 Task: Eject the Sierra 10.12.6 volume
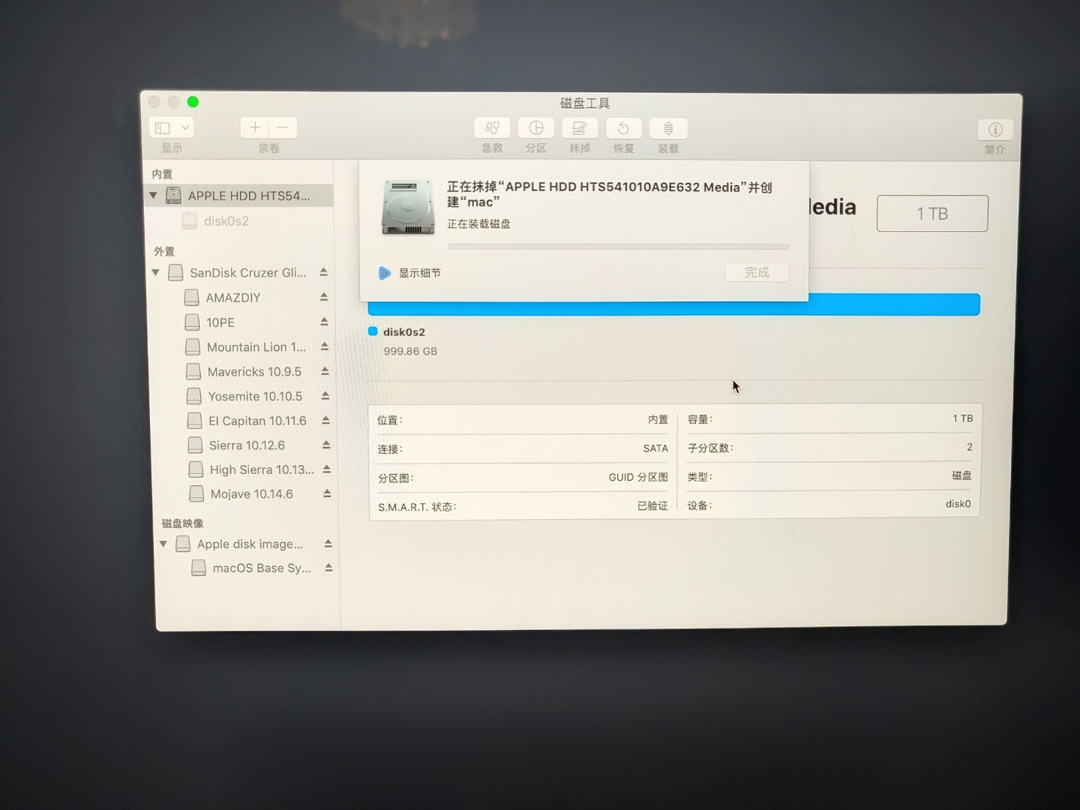[326, 445]
